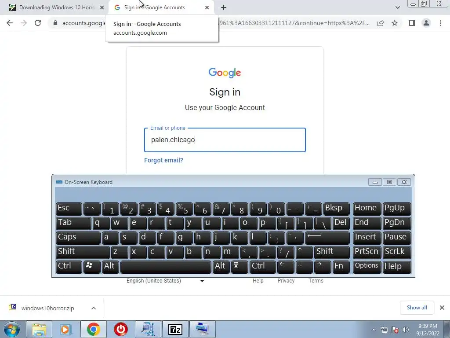Open the Privacy link
This screenshot has width=450, height=338.
(x=286, y=281)
